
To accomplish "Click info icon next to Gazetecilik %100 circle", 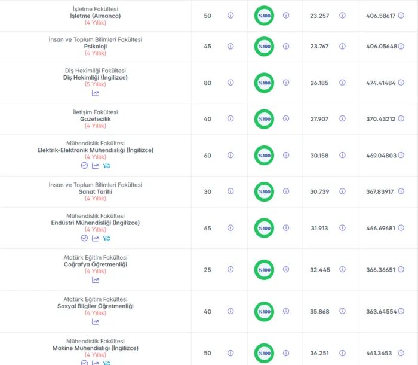I will [x=286, y=118].
